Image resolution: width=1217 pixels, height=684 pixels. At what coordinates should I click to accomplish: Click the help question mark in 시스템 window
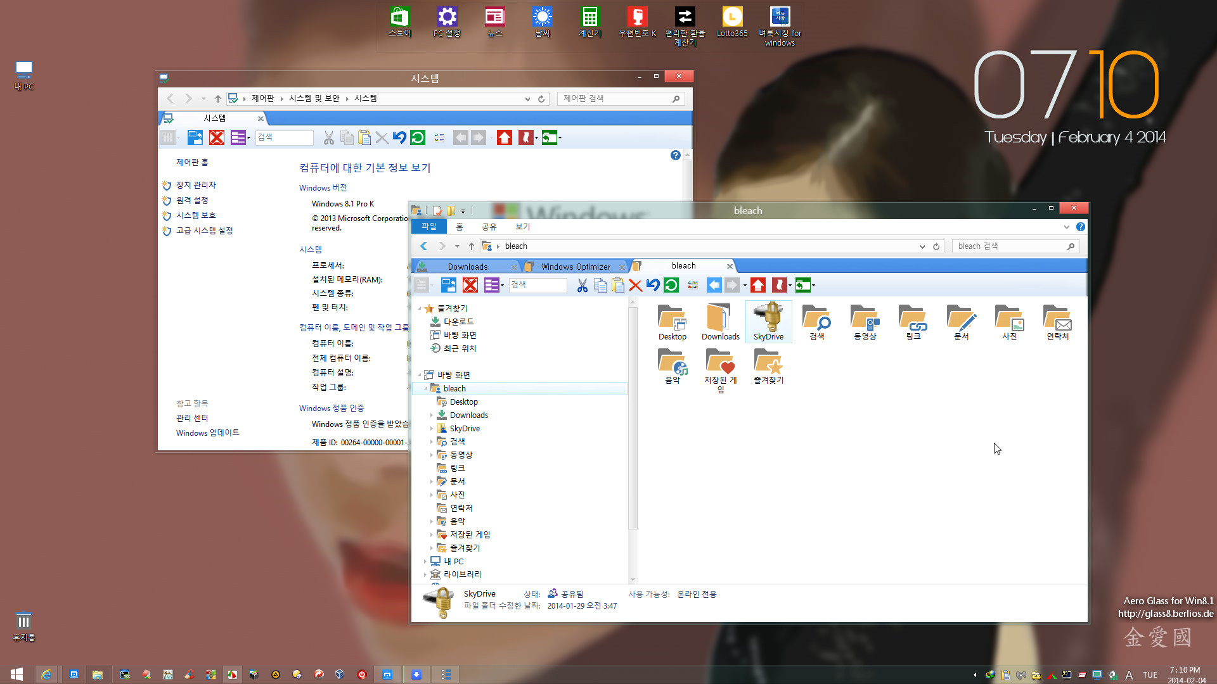675,155
